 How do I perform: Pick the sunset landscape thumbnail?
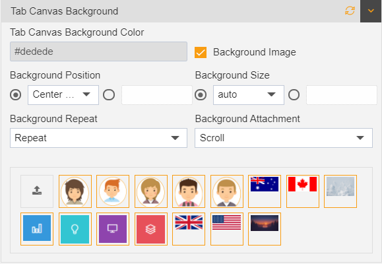265,229
